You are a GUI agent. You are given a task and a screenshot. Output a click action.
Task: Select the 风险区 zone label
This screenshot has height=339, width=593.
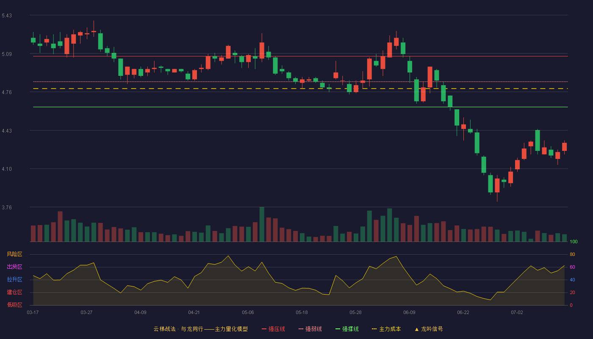14,254
